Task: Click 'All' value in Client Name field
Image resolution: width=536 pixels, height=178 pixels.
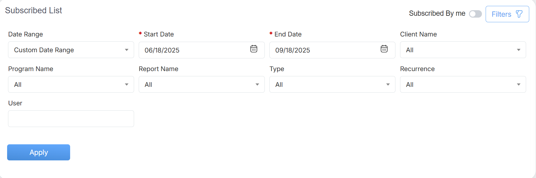Action: (x=410, y=50)
